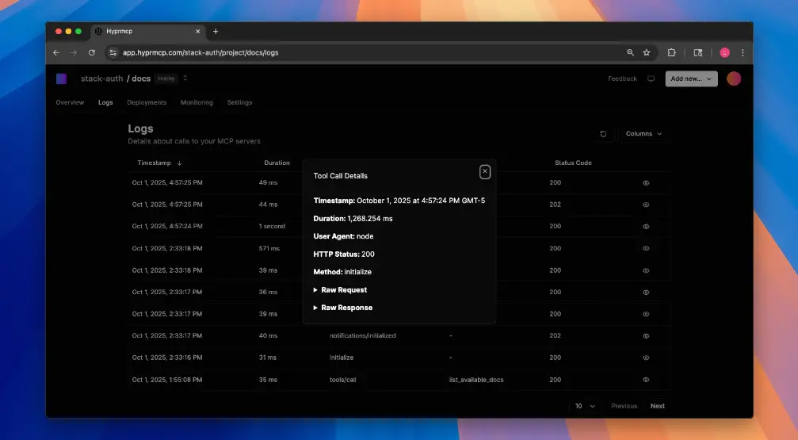The height and width of the screenshot is (440, 798).
Task: Close the Hyprmcp browser tab
Action: point(197,32)
